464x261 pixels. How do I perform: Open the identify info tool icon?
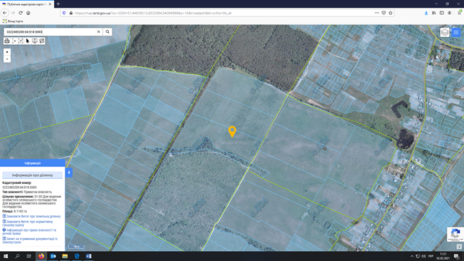point(34,41)
